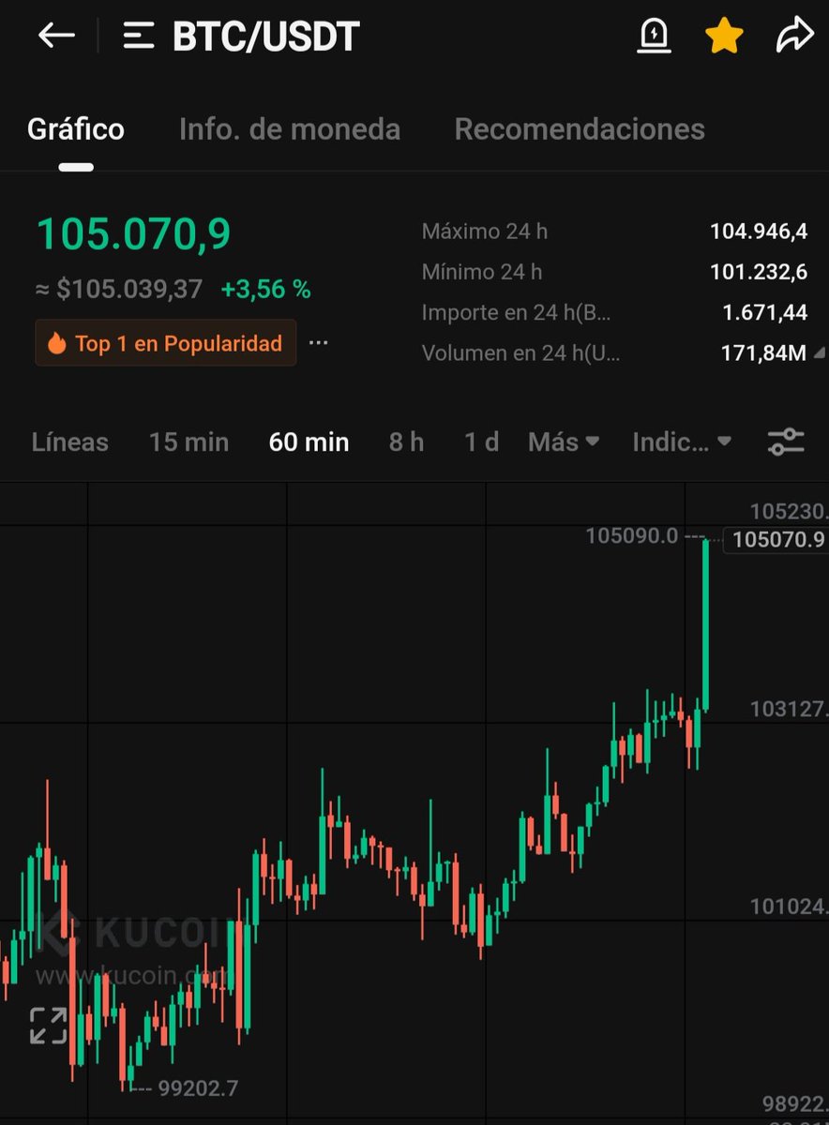Tap the +3,56 % change value
829x1125 pixels.
click(265, 290)
